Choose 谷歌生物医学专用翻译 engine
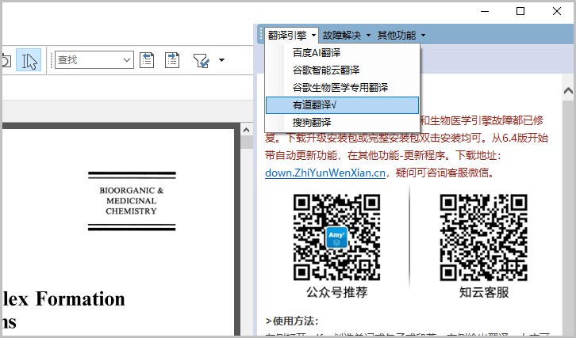The width and height of the screenshot is (576, 338). [x=342, y=87]
